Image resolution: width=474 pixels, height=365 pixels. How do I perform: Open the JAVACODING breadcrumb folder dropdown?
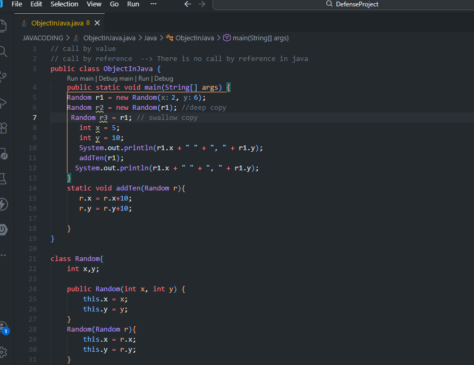43,38
